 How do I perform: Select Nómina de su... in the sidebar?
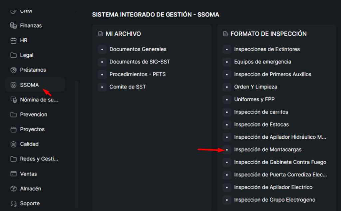(39, 100)
